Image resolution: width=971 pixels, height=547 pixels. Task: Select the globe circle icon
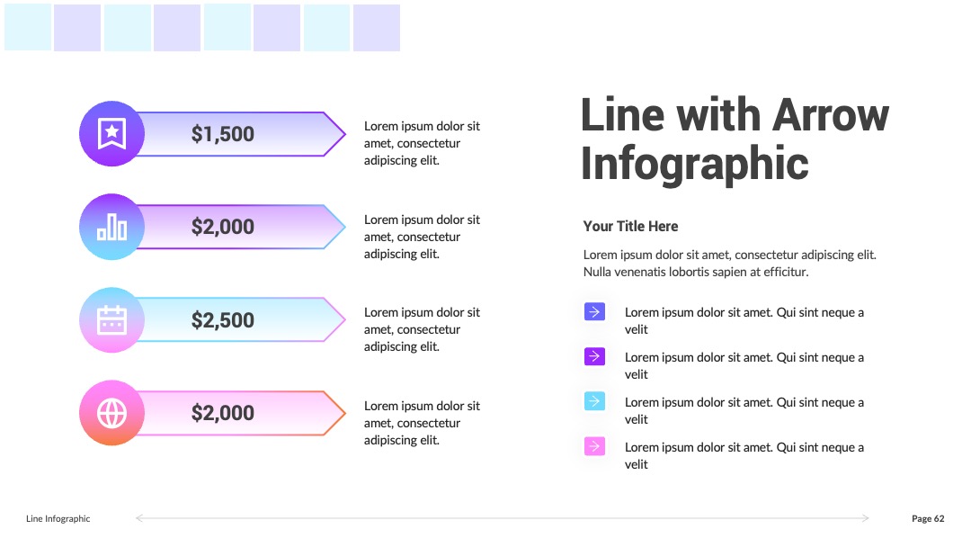pyautogui.click(x=112, y=413)
